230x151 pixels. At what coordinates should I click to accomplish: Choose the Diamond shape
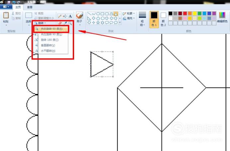tap(94, 18)
